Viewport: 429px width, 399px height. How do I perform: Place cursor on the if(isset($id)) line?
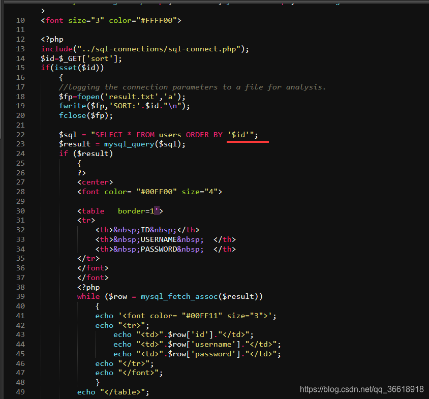tap(72, 68)
